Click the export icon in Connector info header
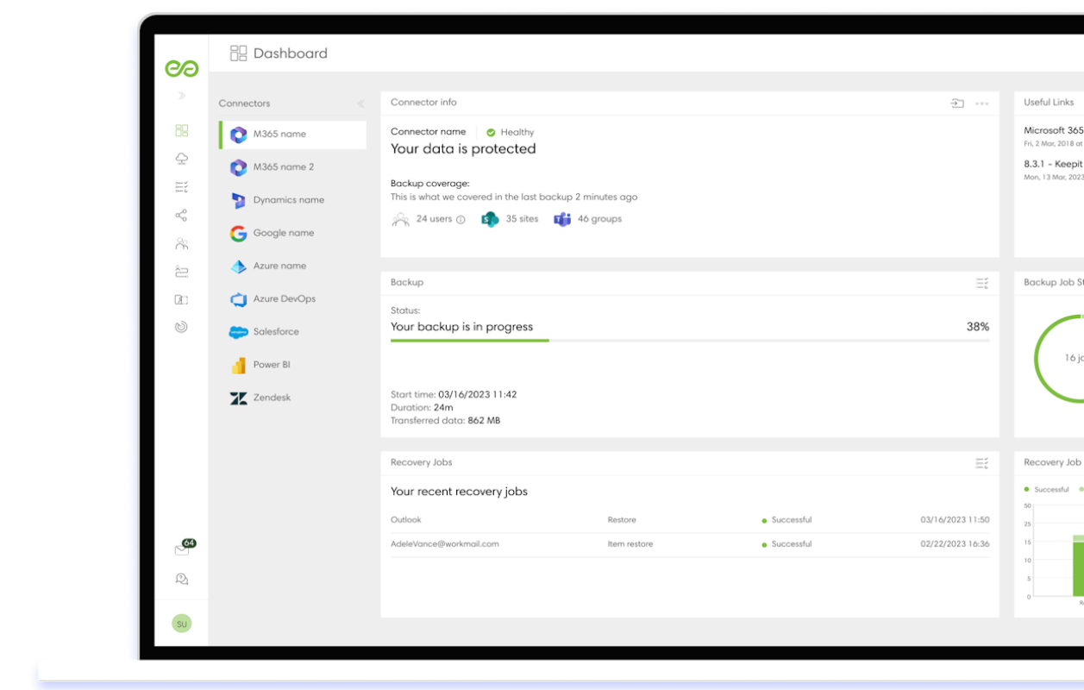The height and width of the screenshot is (690, 1084). point(957,103)
